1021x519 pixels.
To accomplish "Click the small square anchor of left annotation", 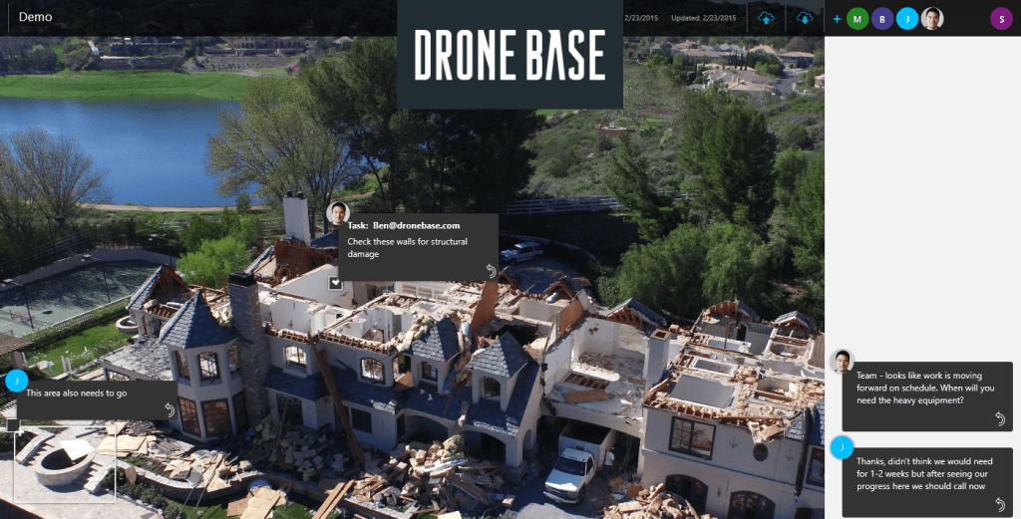I will (x=13, y=426).
